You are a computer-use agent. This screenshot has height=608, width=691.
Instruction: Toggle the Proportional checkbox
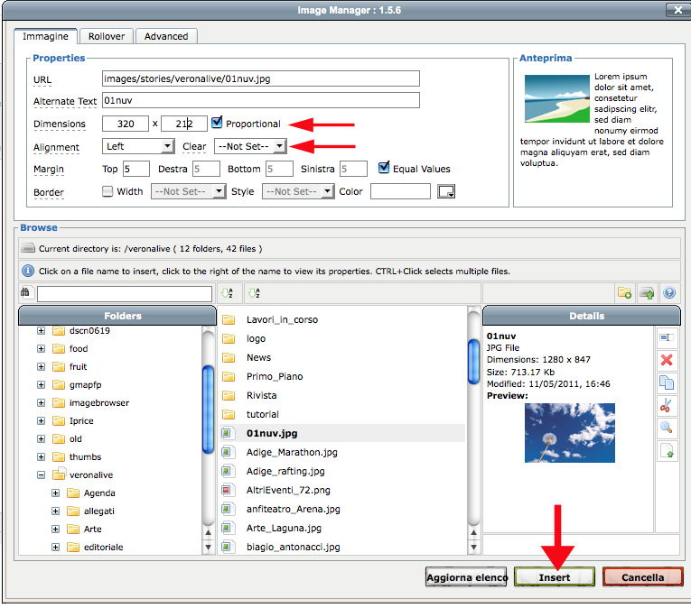tap(217, 124)
